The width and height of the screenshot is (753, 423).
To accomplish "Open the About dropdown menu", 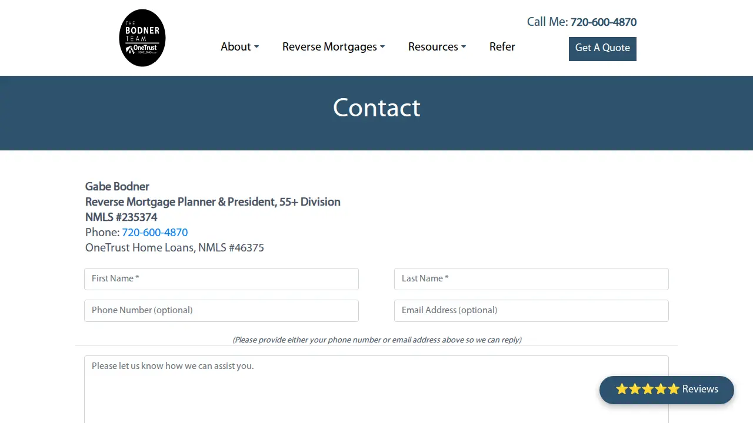I will pos(239,47).
